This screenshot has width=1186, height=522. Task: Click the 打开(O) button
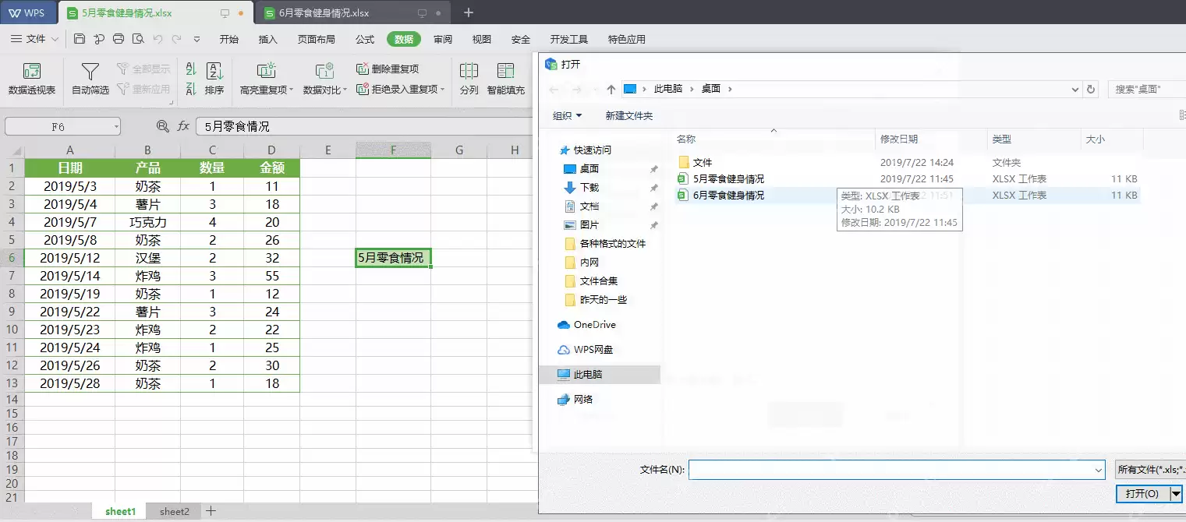point(1142,494)
